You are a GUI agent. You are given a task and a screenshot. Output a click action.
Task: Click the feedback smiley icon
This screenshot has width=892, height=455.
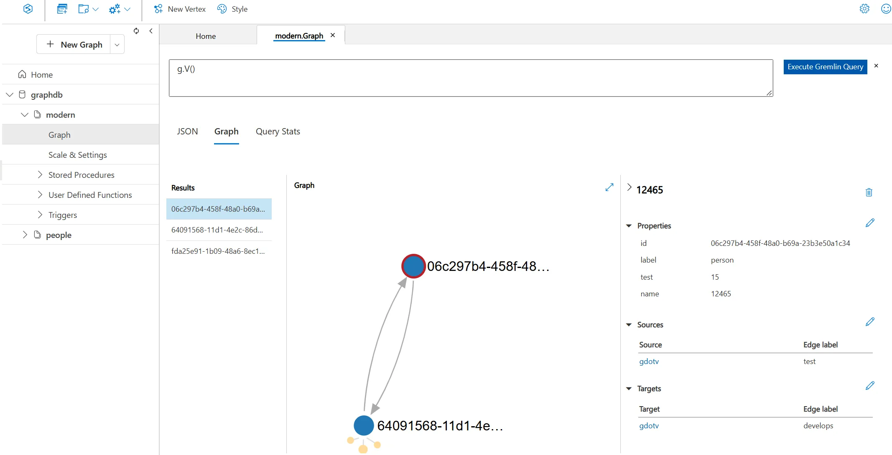pyautogui.click(x=886, y=9)
